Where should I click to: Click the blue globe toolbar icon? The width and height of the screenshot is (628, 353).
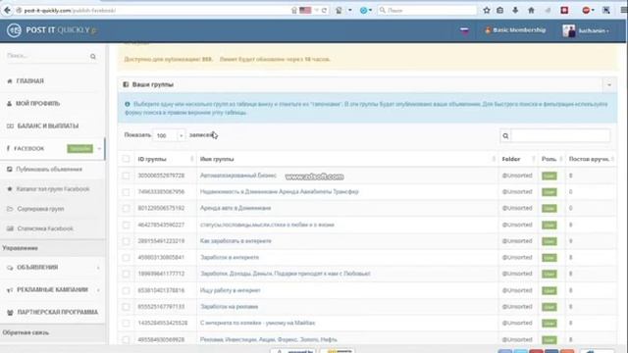(x=363, y=11)
